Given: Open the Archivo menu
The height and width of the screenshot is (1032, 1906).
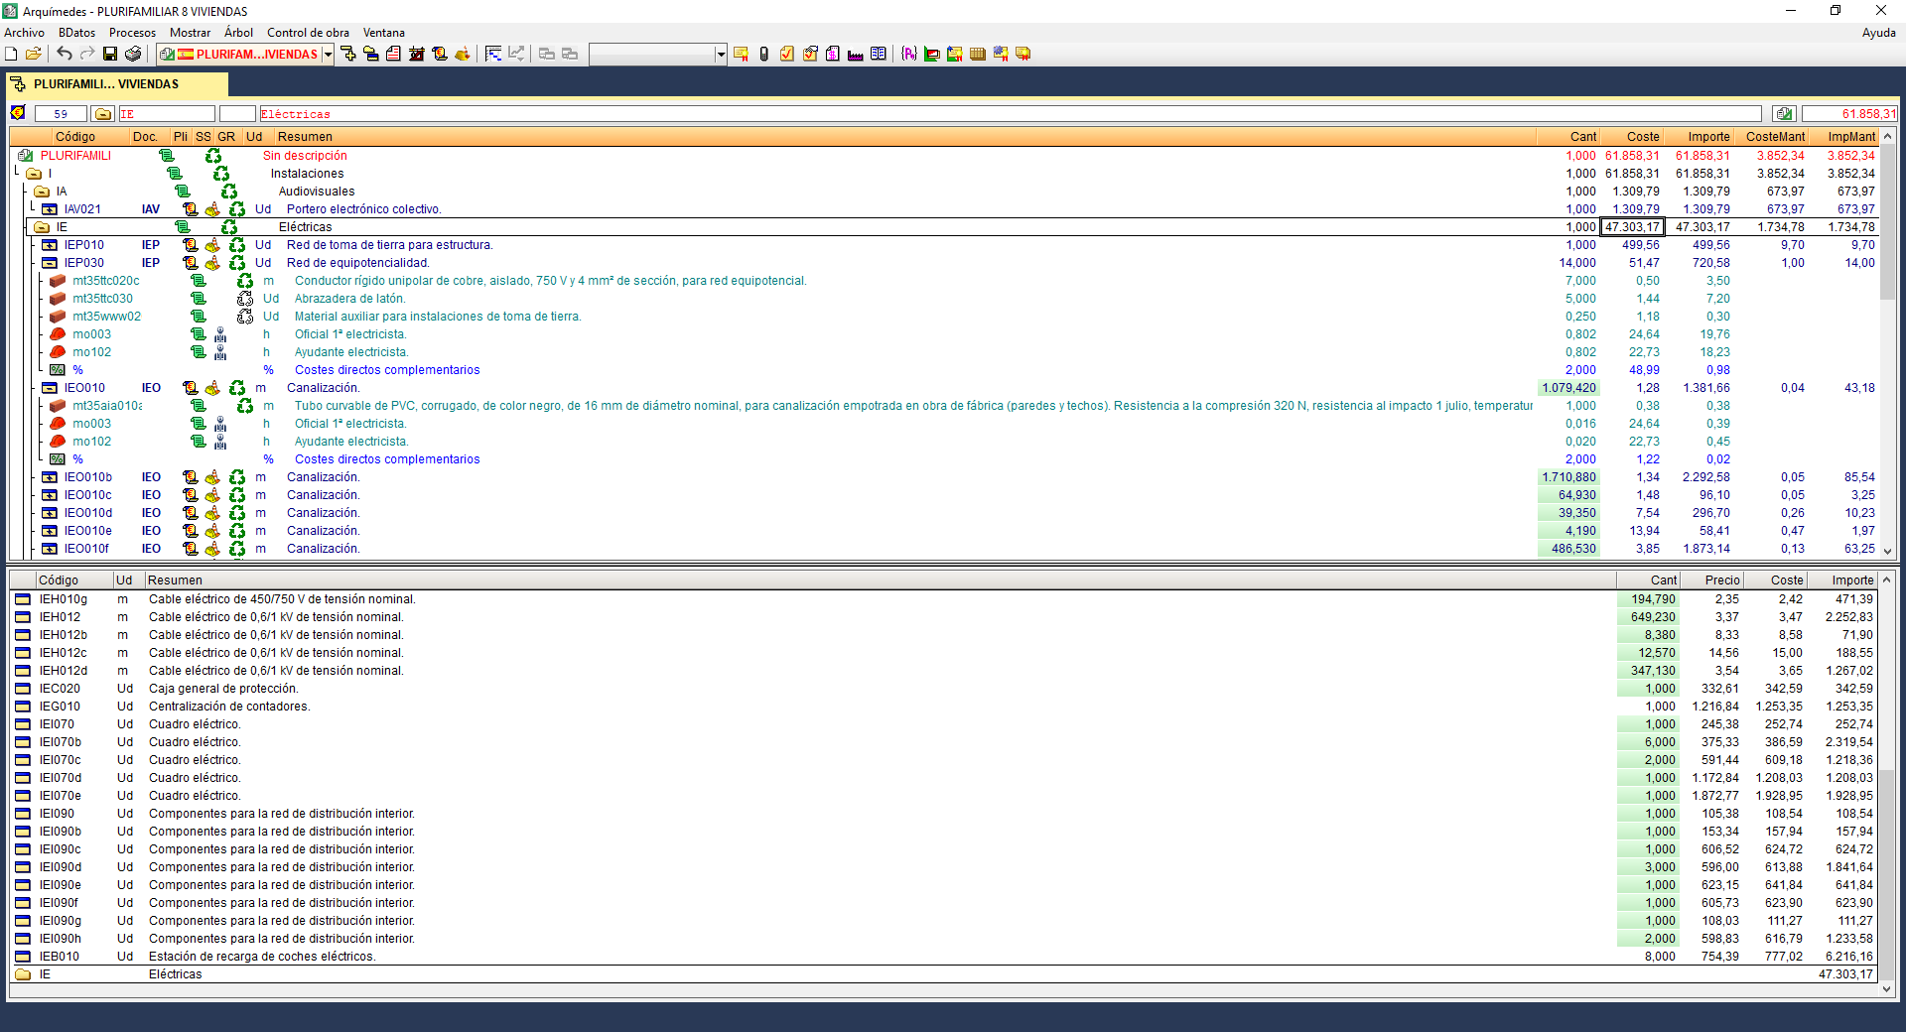Looking at the screenshot, I should pyautogui.click(x=24, y=33).
